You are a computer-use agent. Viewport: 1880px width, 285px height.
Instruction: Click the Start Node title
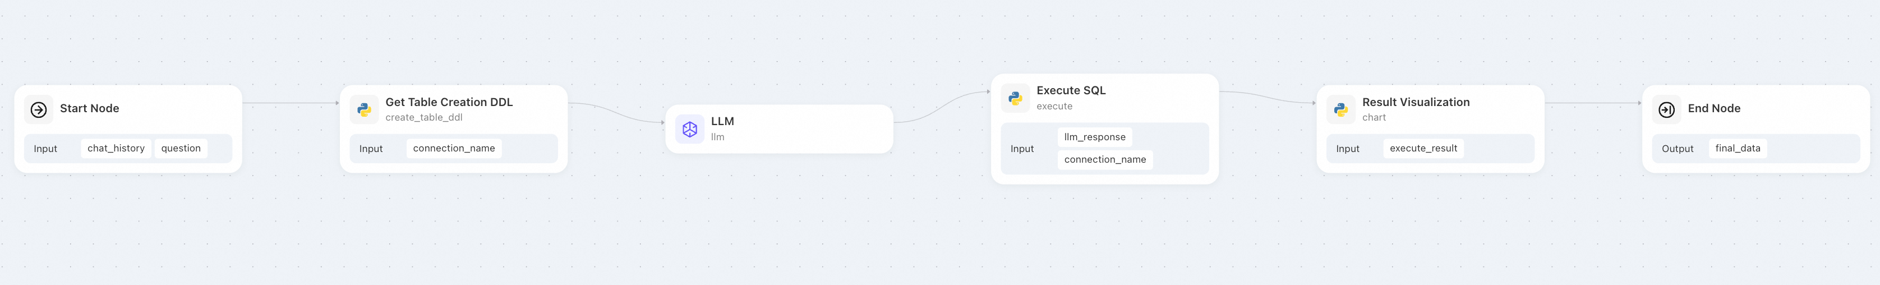90,108
